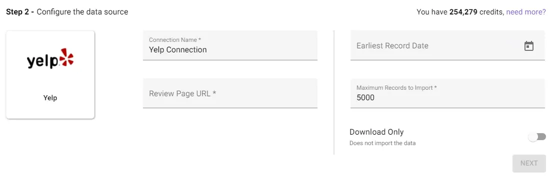Click the Yelp caption under the logo

[x=50, y=98]
